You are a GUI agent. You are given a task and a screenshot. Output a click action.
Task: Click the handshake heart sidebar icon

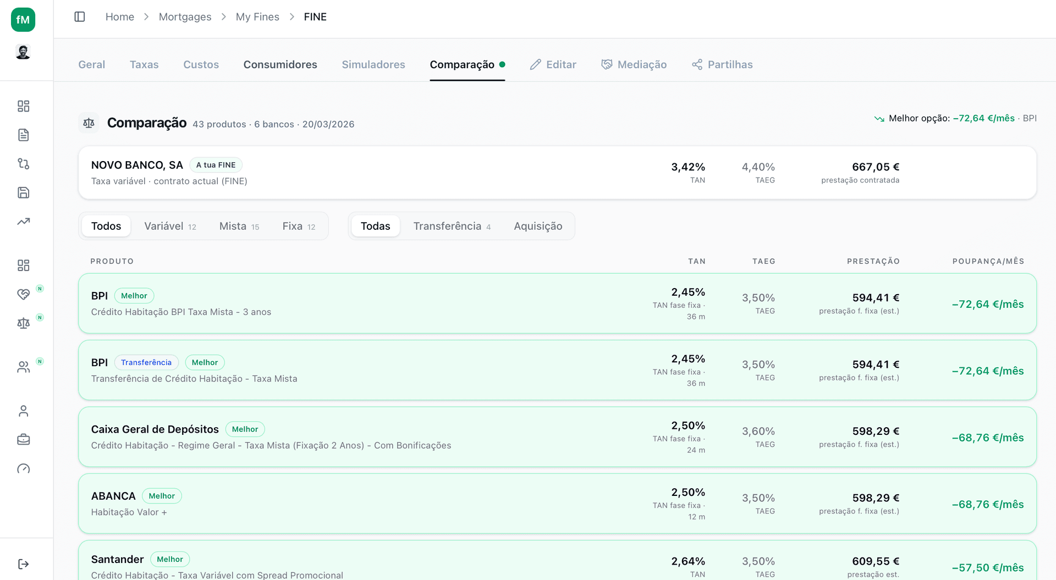(23, 294)
